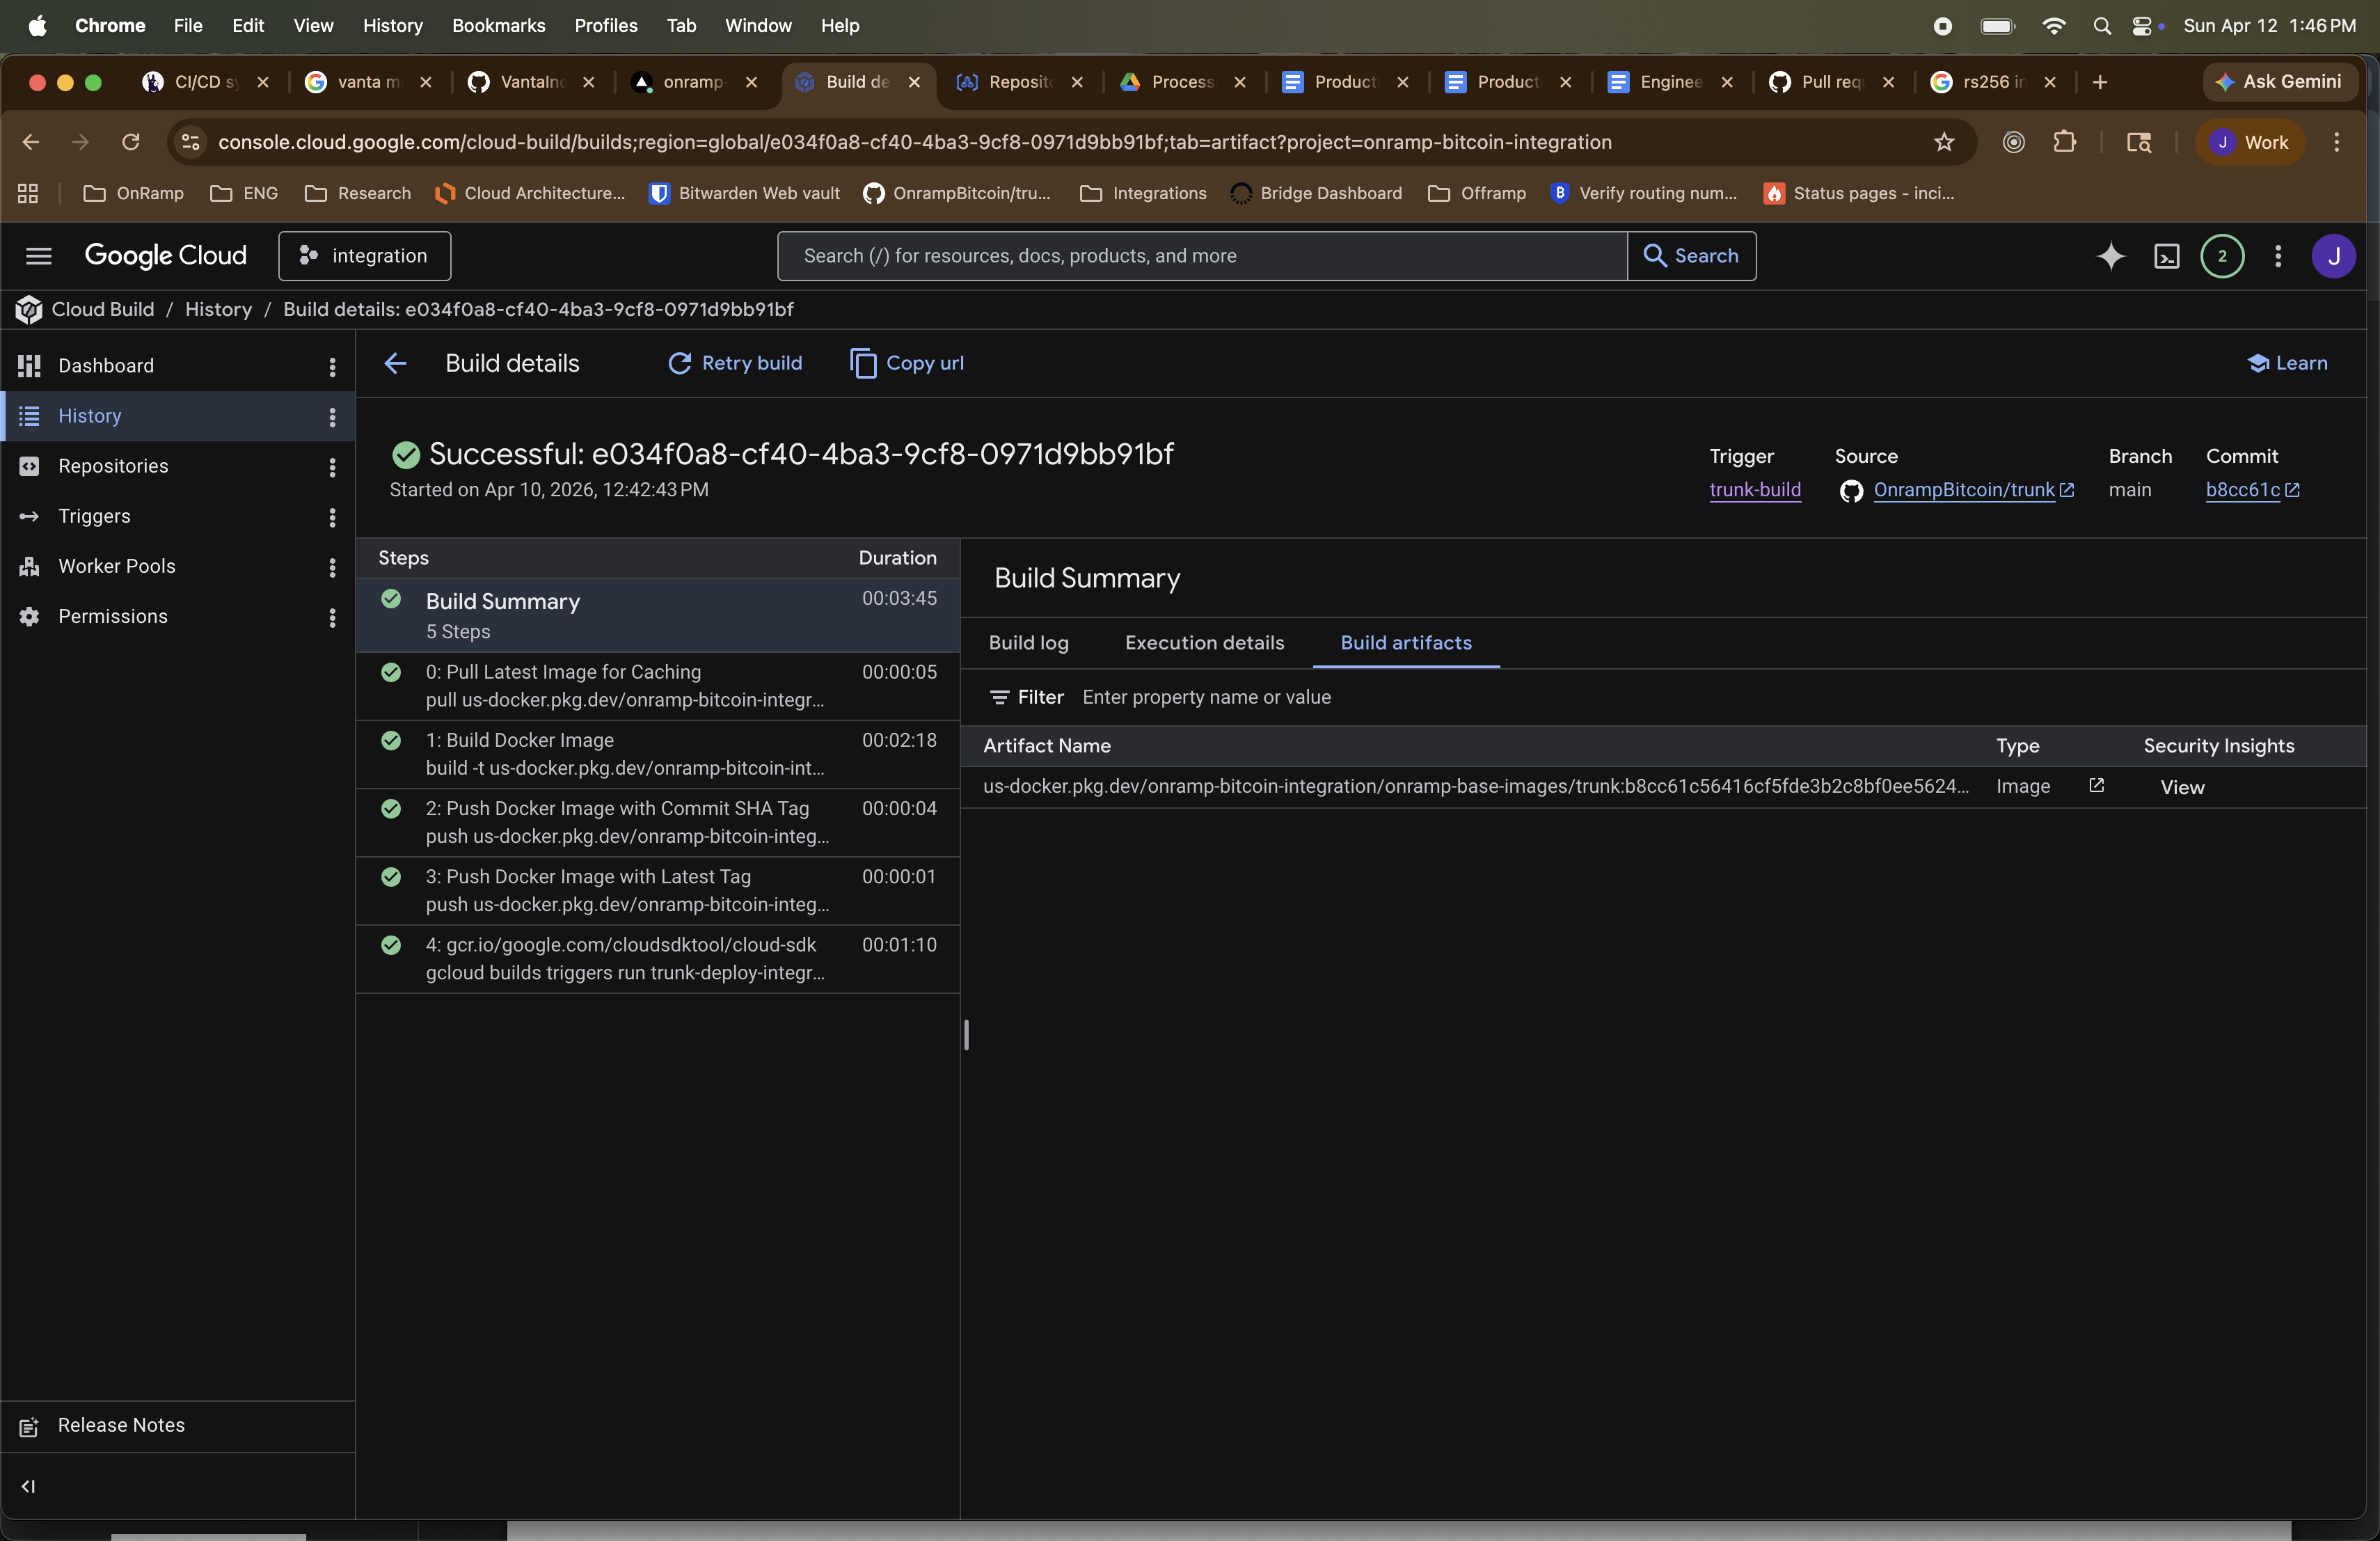The image size is (2380, 1541).
Task: Bookmark this page with the star icon
Action: [x=1943, y=142]
